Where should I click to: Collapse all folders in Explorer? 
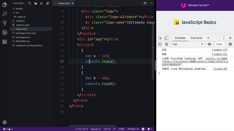pyautogui.click(x=48, y=3)
